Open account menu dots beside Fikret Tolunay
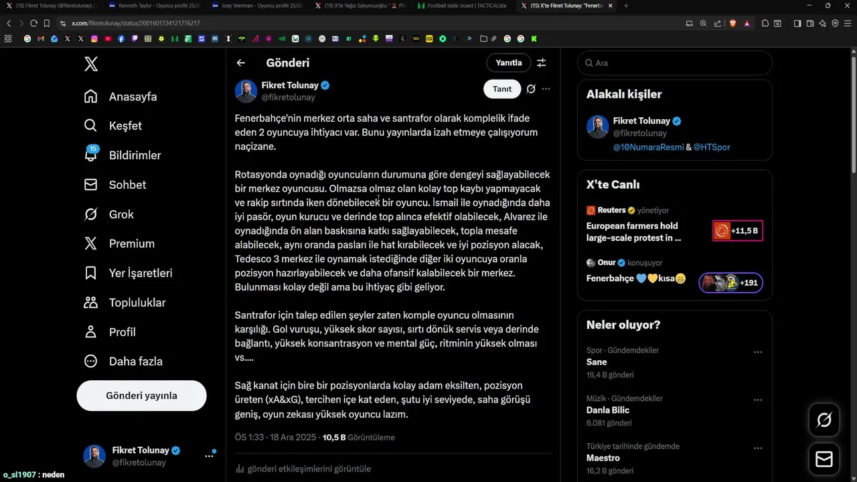857x482 pixels. coord(209,456)
